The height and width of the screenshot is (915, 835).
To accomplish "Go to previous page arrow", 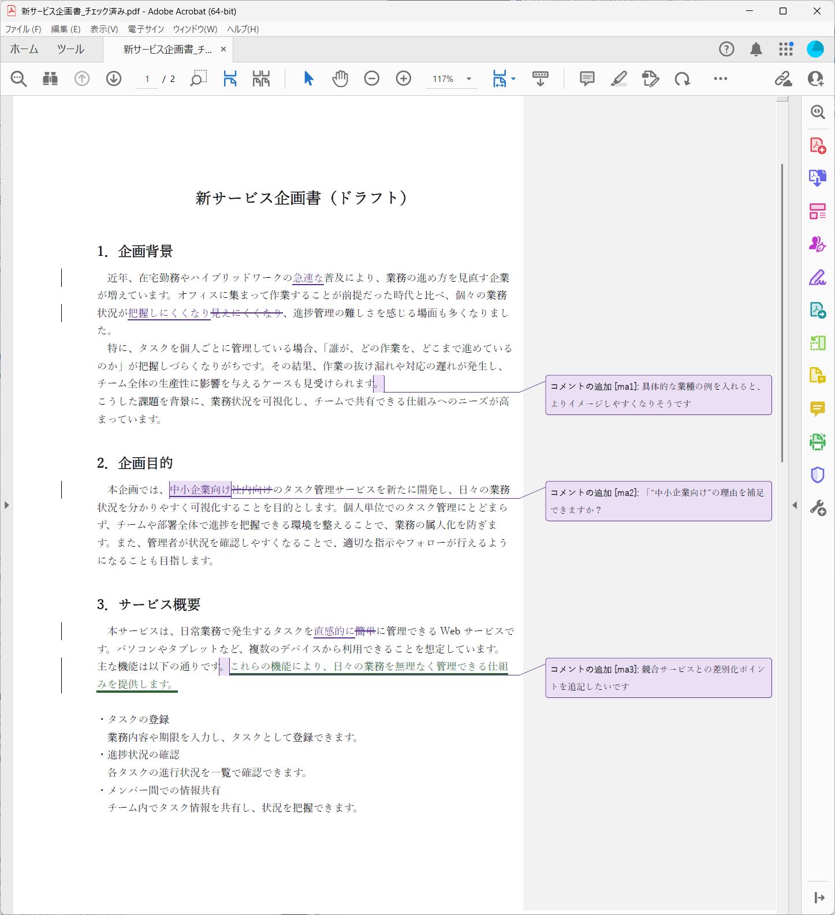I will [x=82, y=79].
